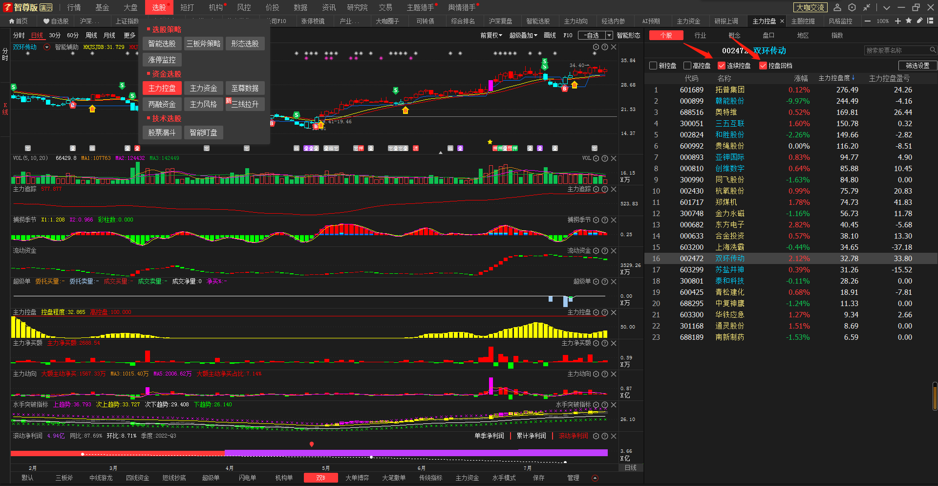Viewport: 938px width, 486px height.
Task: Toggle the layout list icon in tab bar
Action: pyautogui.click(x=930, y=21)
